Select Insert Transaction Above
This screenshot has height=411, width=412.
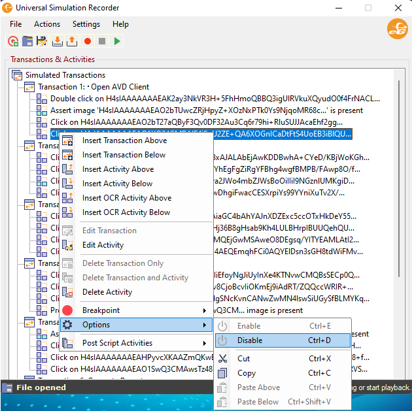coord(124,140)
